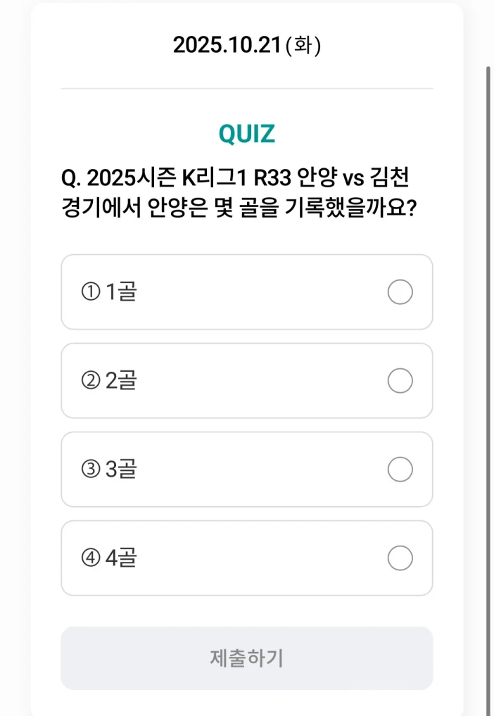Click the date 2025.10.21 (화)
494x716 pixels.
pos(246,44)
